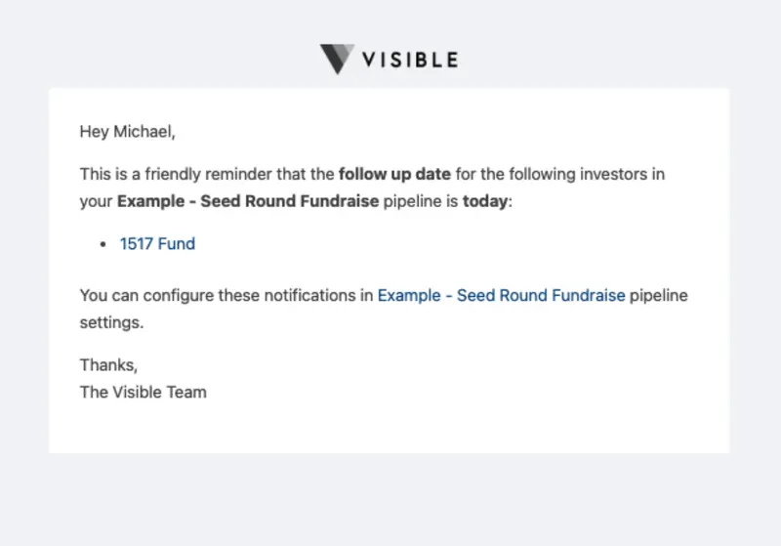Viewport: 781px width, 546px height.
Task: Click the bullet point before 1517 Fund
Action: point(103,244)
